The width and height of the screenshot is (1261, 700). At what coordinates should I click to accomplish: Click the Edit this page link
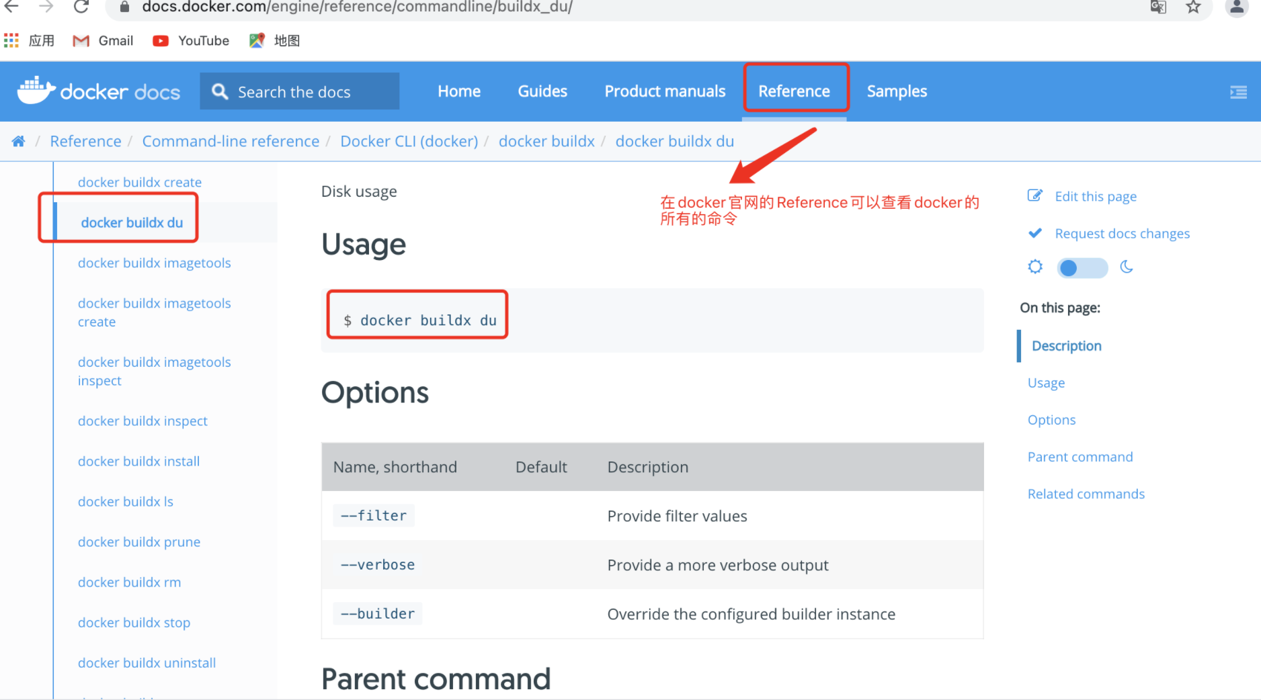click(x=1096, y=196)
